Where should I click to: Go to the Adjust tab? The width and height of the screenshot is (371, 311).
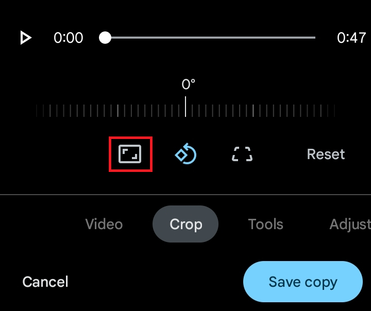click(x=350, y=224)
